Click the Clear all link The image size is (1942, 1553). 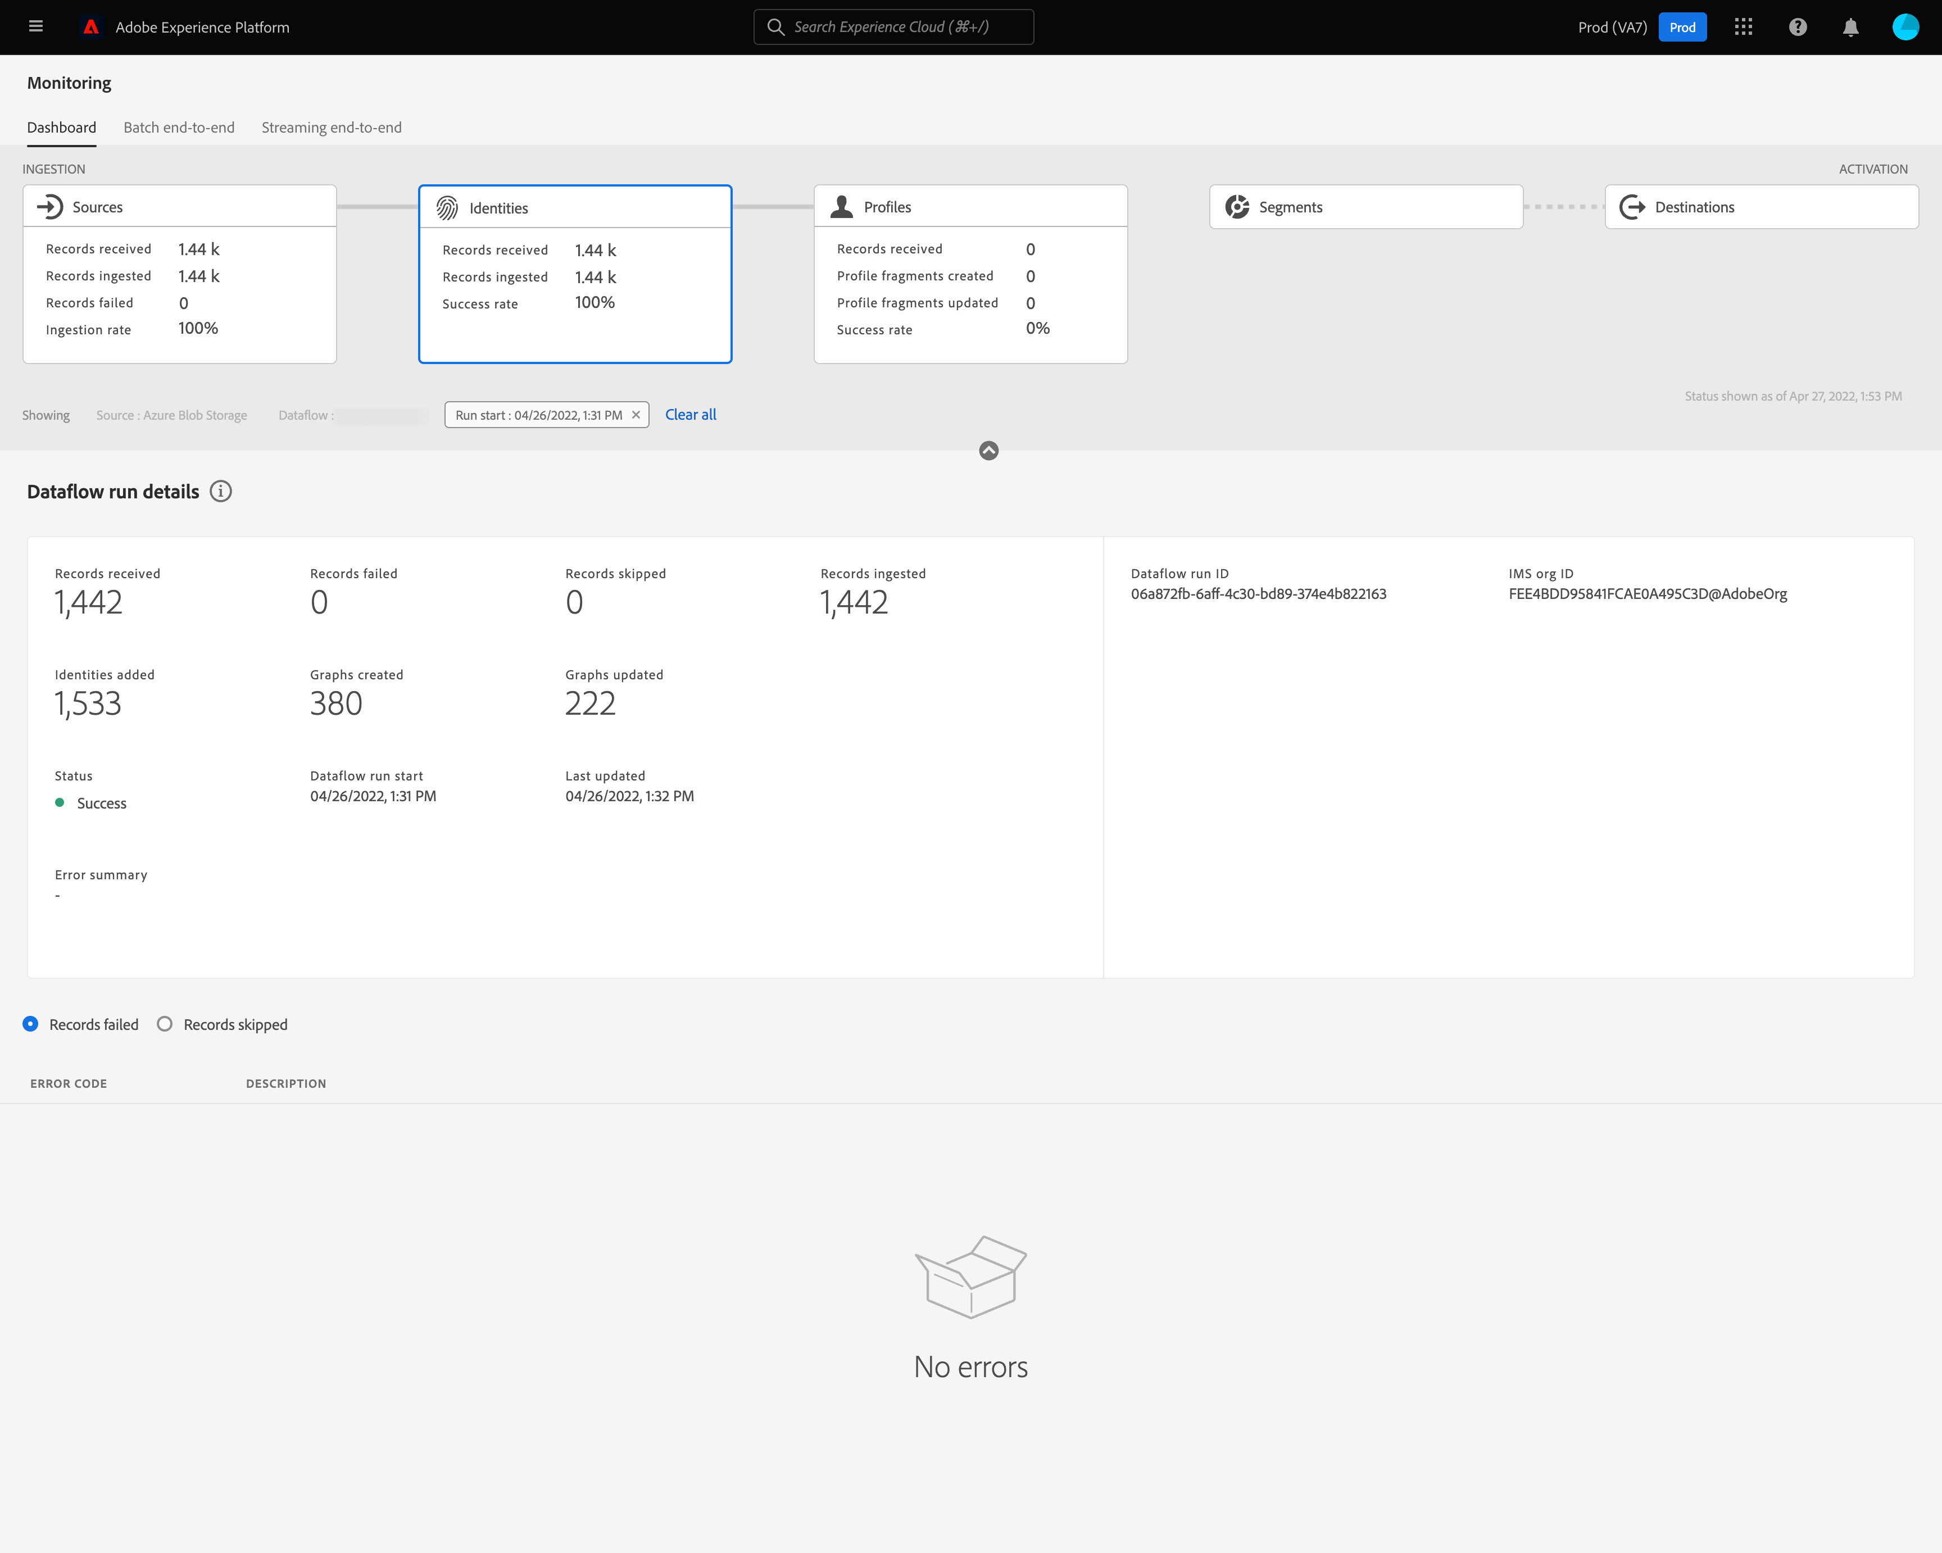[x=690, y=414]
